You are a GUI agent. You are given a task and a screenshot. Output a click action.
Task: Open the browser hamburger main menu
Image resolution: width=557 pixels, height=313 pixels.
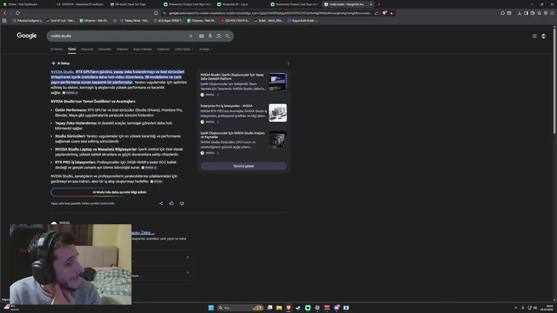[x=552, y=13]
